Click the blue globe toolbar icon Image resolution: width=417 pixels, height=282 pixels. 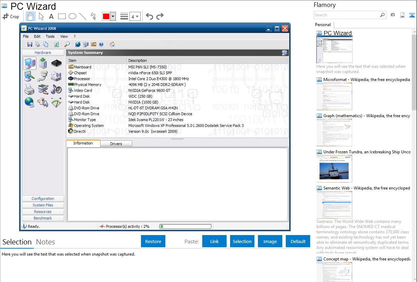(x=78, y=45)
